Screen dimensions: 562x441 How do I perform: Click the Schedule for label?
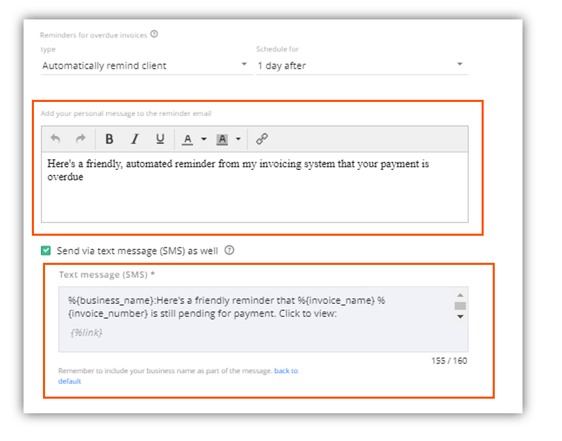coord(277,49)
